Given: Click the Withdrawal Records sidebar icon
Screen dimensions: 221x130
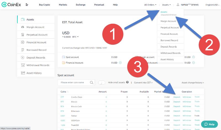Looking at the screenshot, I should pos(23,65).
